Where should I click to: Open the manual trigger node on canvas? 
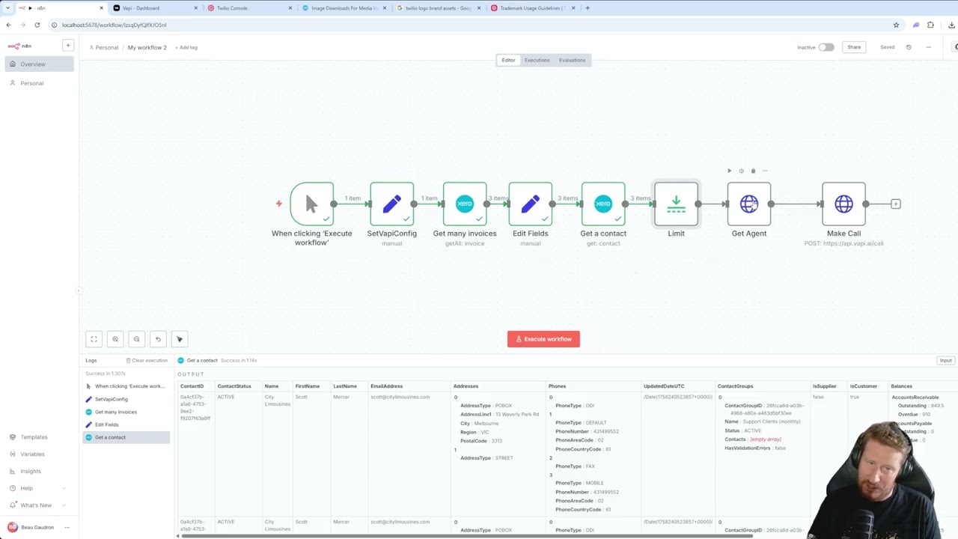pyautogui.click(x=311, y=204)
